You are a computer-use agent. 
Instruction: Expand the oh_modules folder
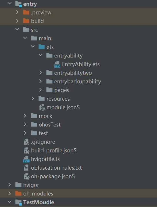9,193
